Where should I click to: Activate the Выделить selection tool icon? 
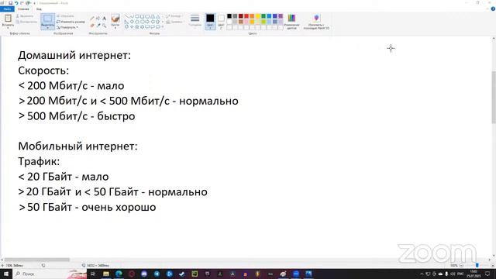point(48,19)
